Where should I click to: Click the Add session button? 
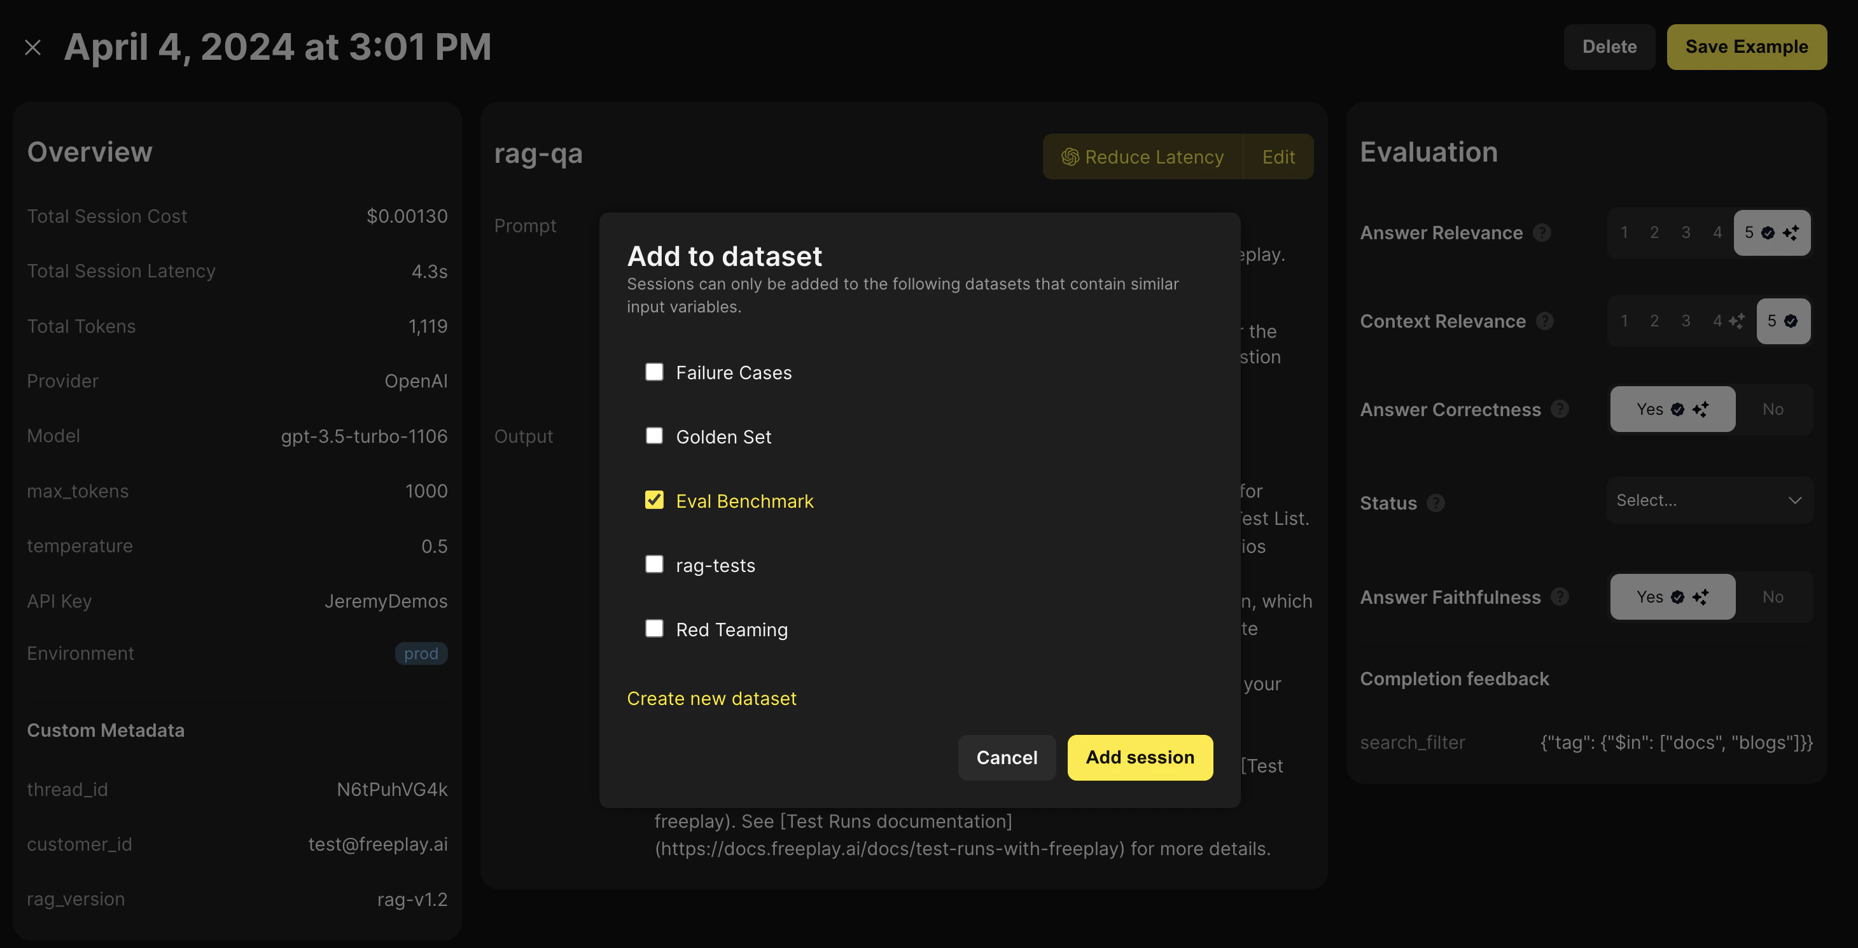(1140, 758)
